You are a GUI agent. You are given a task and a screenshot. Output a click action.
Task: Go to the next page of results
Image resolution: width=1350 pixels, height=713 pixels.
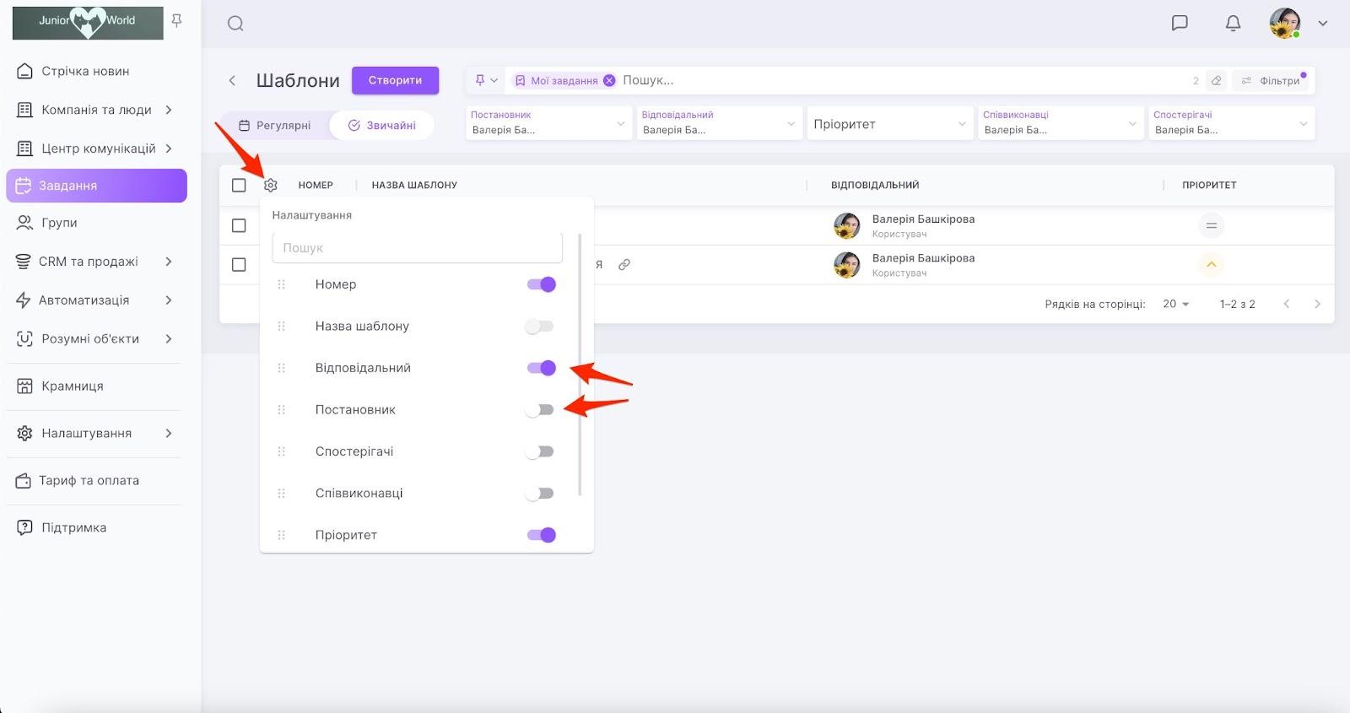click(x=1317, y=304)
